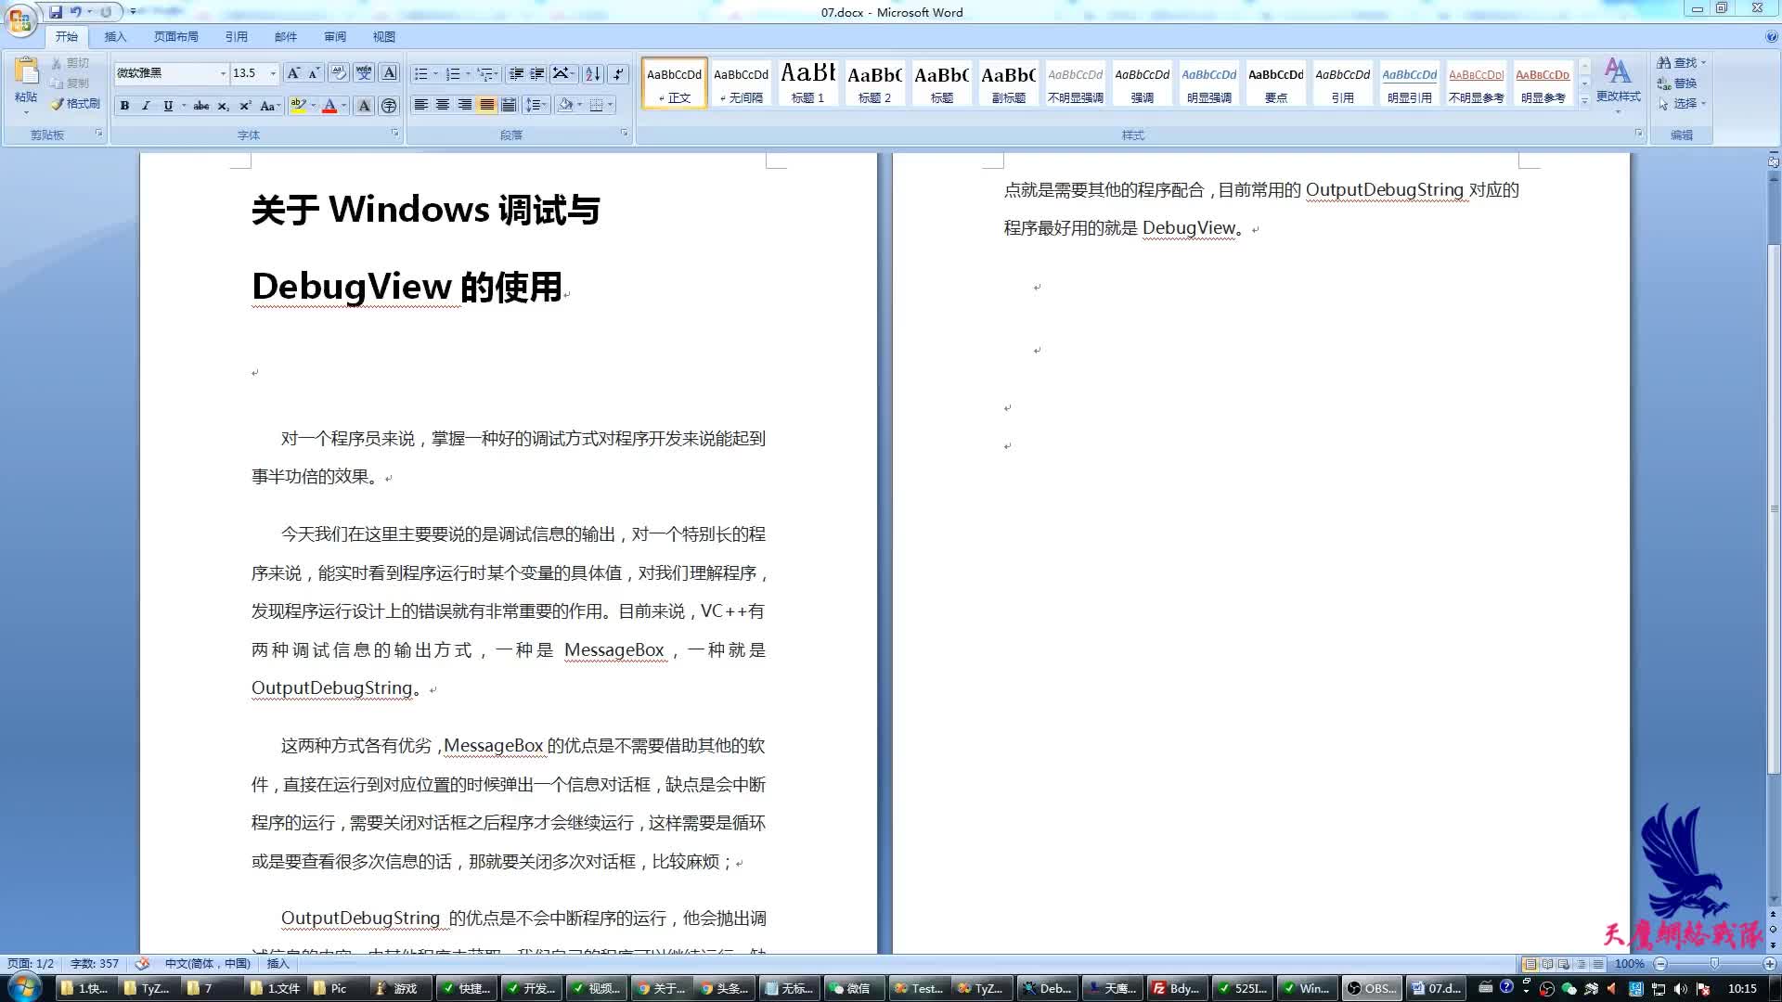This screenshot has height=1002, width=1782.
Task: Apply the 标题 1 style
Action: pyautogui.click(x=807, y=83)
